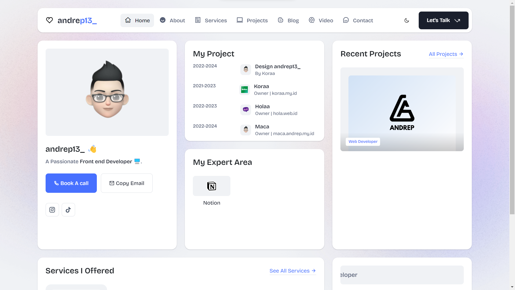This screenshot has width=515, height=290.
Task: Click the Maca project avatar icon
Action: (x=246, y=130)
